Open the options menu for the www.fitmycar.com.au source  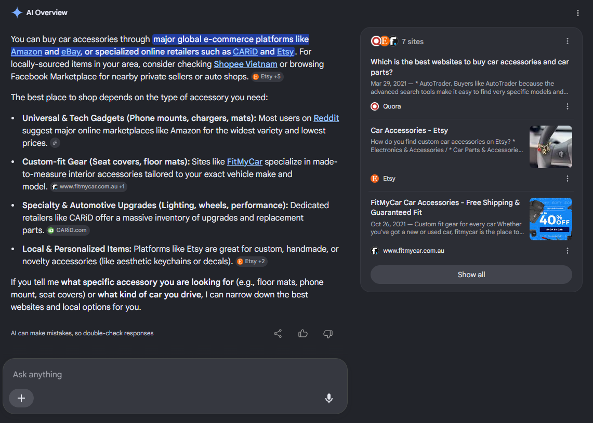click(x=568, y=251)
